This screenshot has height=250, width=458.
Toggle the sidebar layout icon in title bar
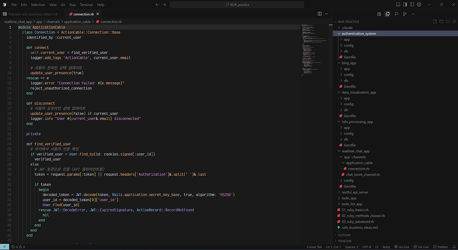pos(405,5)
